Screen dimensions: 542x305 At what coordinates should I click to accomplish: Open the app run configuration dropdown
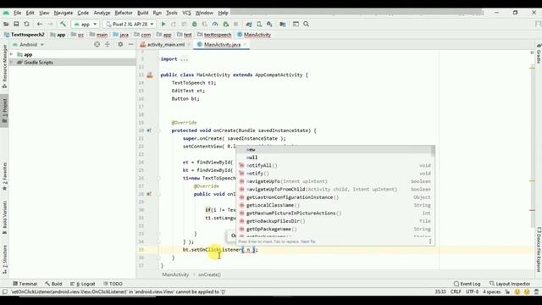click(86, 25)
